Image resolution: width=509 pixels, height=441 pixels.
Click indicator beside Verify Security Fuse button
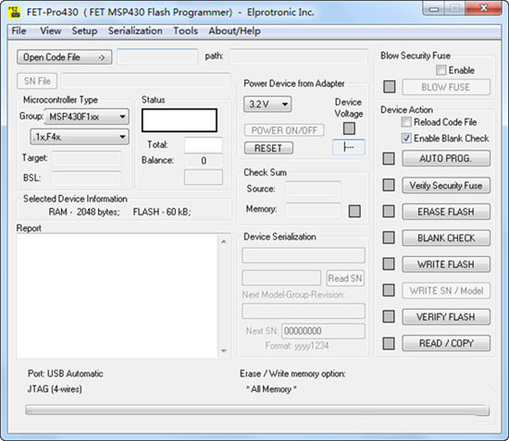tap(389, 185)
